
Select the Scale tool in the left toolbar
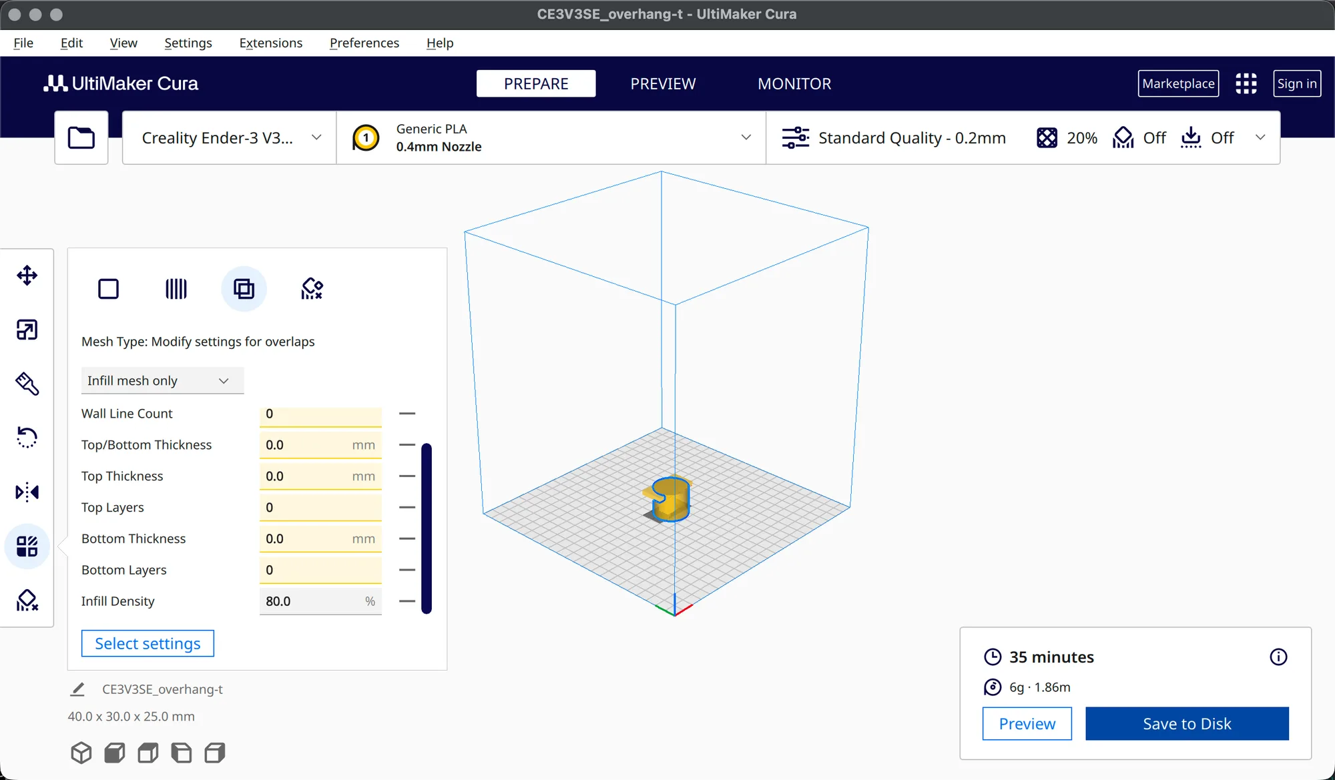pyautogui.click(x=27, y=330)
